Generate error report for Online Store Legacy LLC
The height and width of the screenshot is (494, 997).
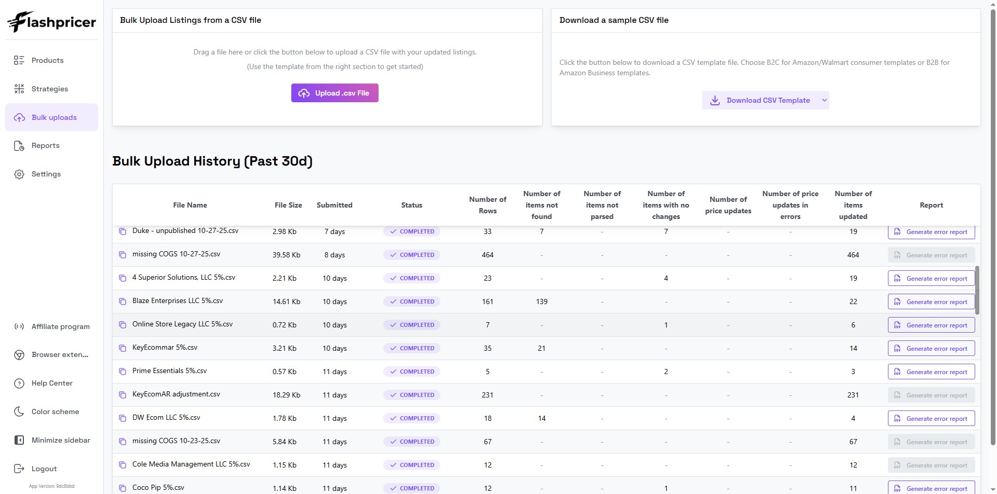[931, 325]
